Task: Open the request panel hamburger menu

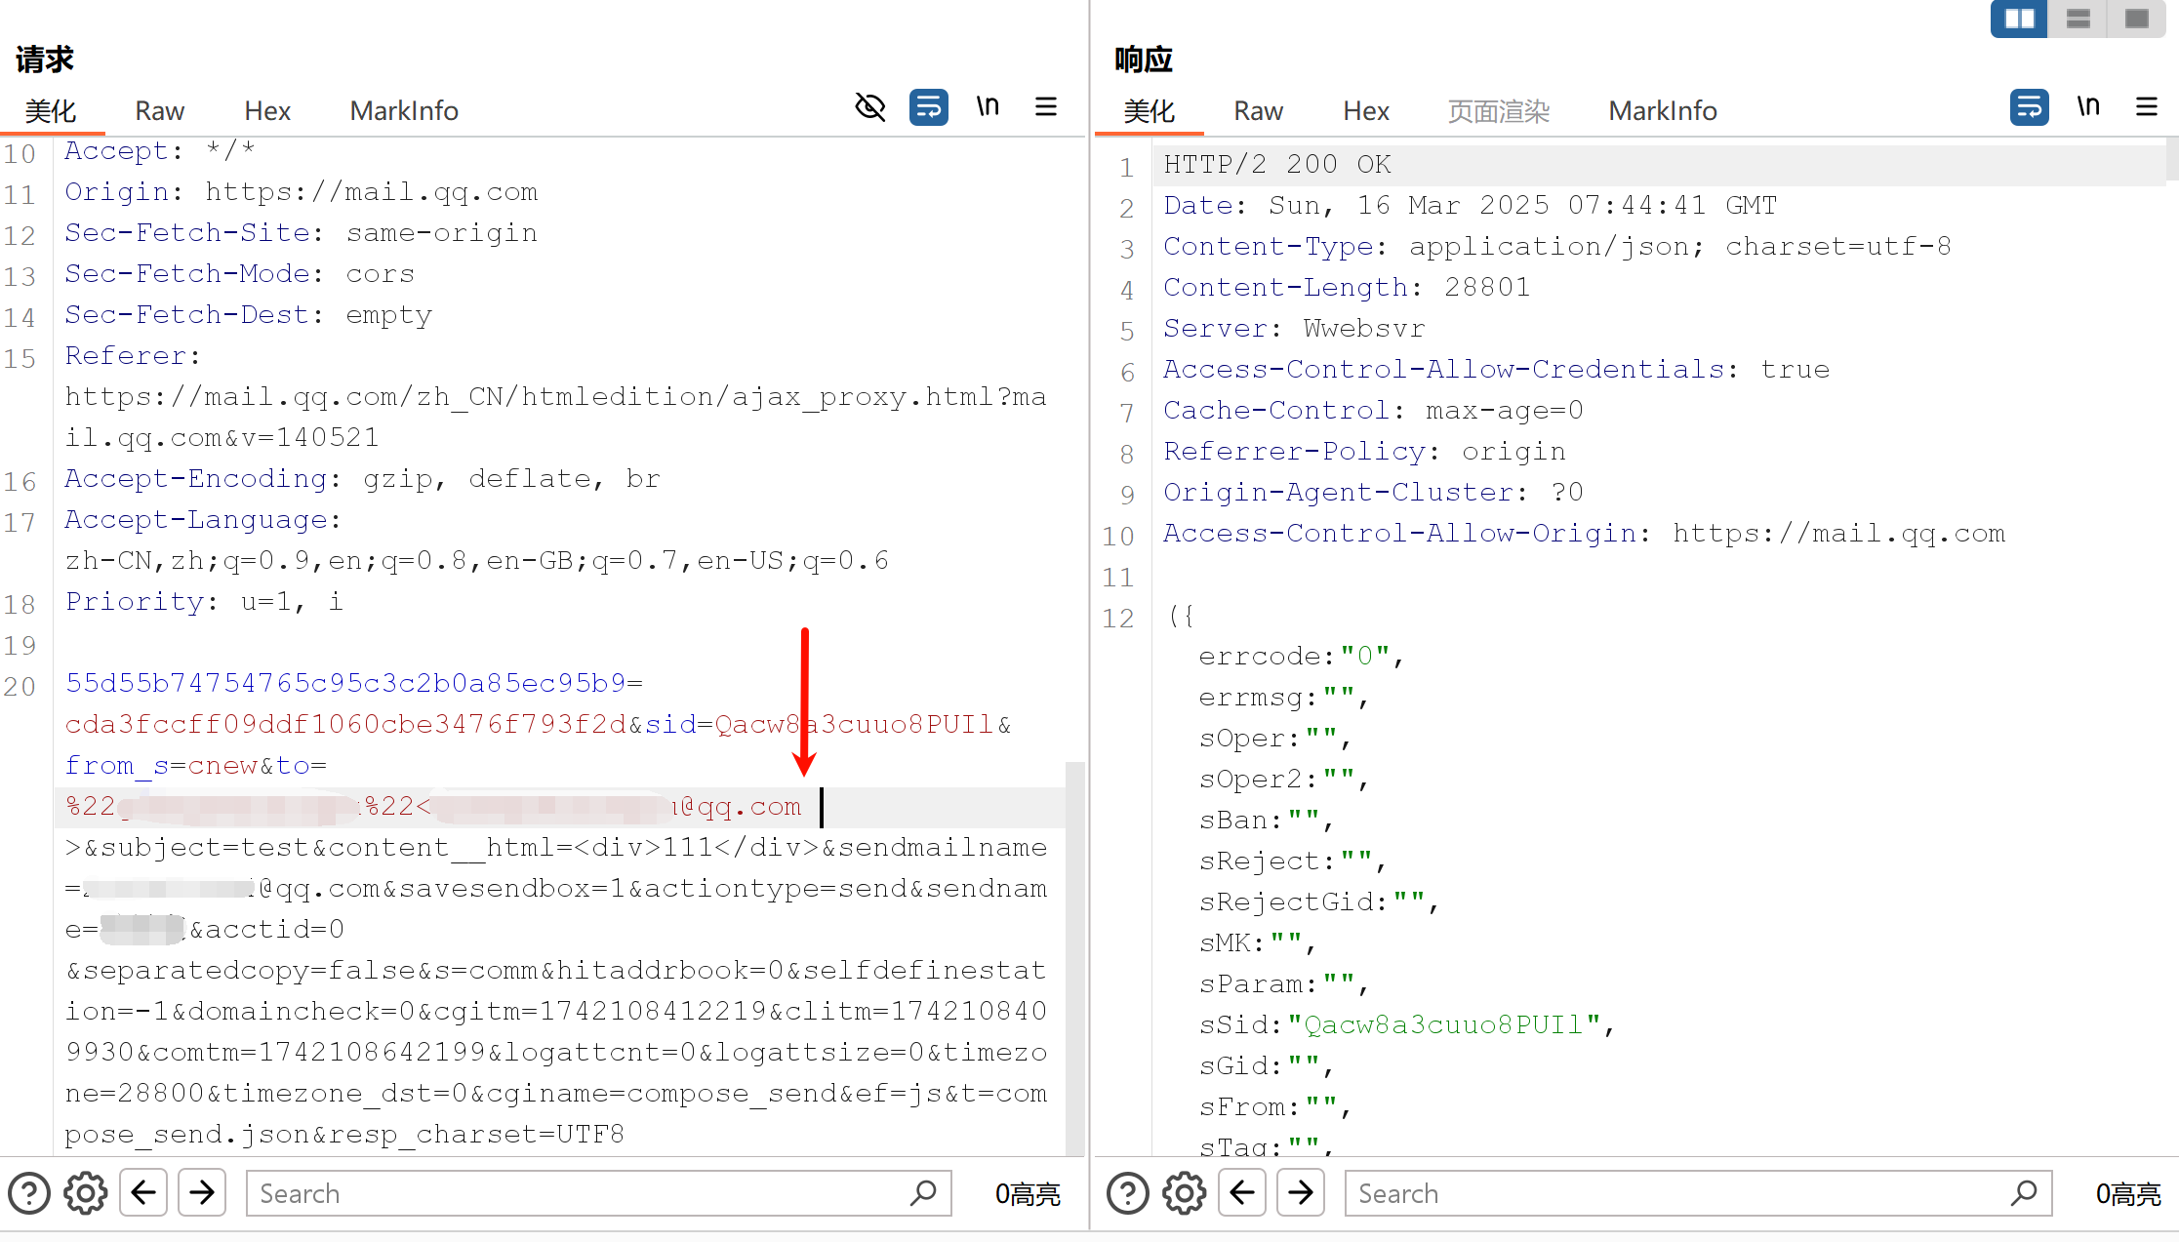Action: tap(1046, 106)
